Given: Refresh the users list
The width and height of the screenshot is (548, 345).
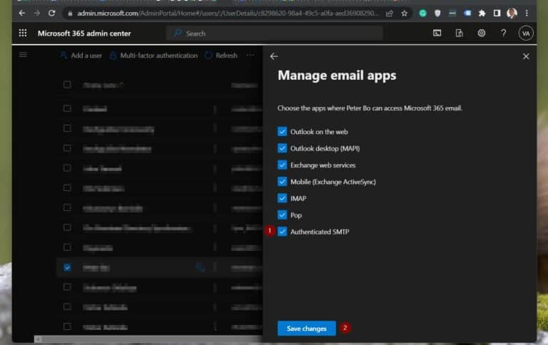Looking at the screenshot, I should 221,56.
